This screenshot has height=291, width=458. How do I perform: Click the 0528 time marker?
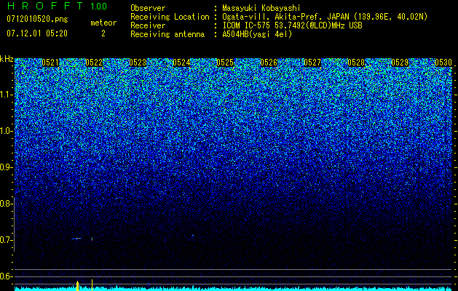click(356, 63)
